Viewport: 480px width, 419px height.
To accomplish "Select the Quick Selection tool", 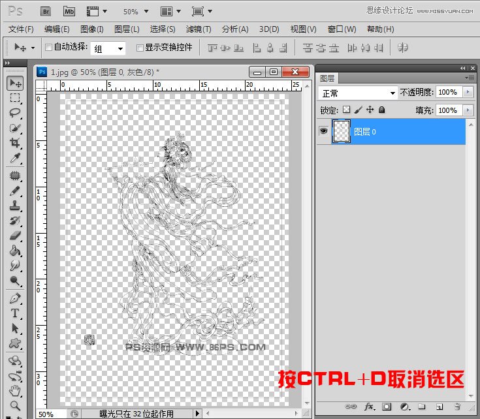I will coord(15,127).
